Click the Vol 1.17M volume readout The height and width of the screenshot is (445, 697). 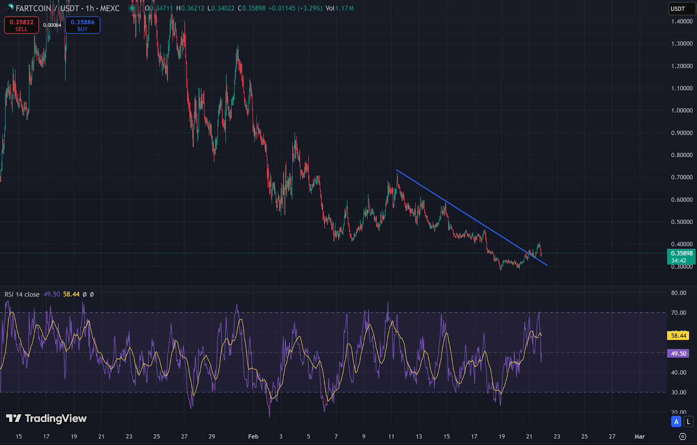click(x=340, y=8)
